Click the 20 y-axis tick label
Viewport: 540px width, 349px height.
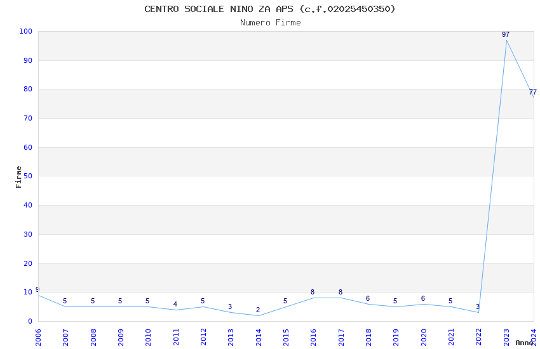point(28,264)
